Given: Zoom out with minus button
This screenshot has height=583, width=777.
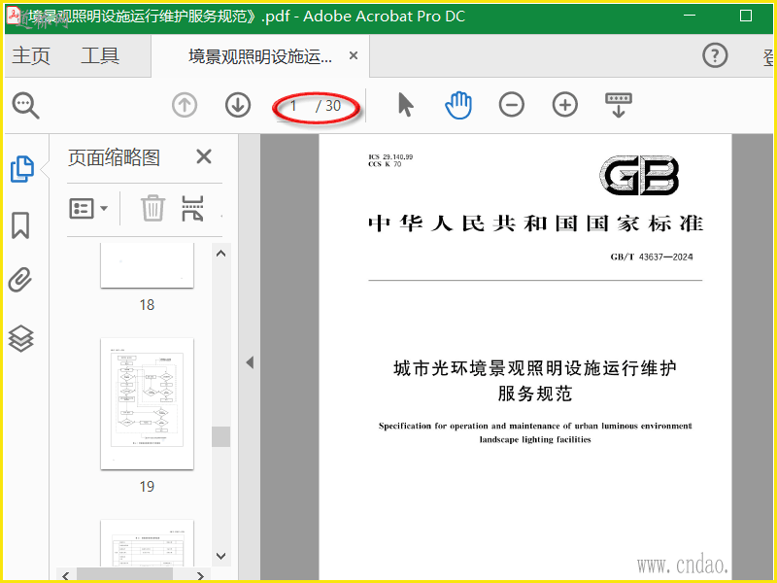Looking at the screenshot, I should [512, 105].
